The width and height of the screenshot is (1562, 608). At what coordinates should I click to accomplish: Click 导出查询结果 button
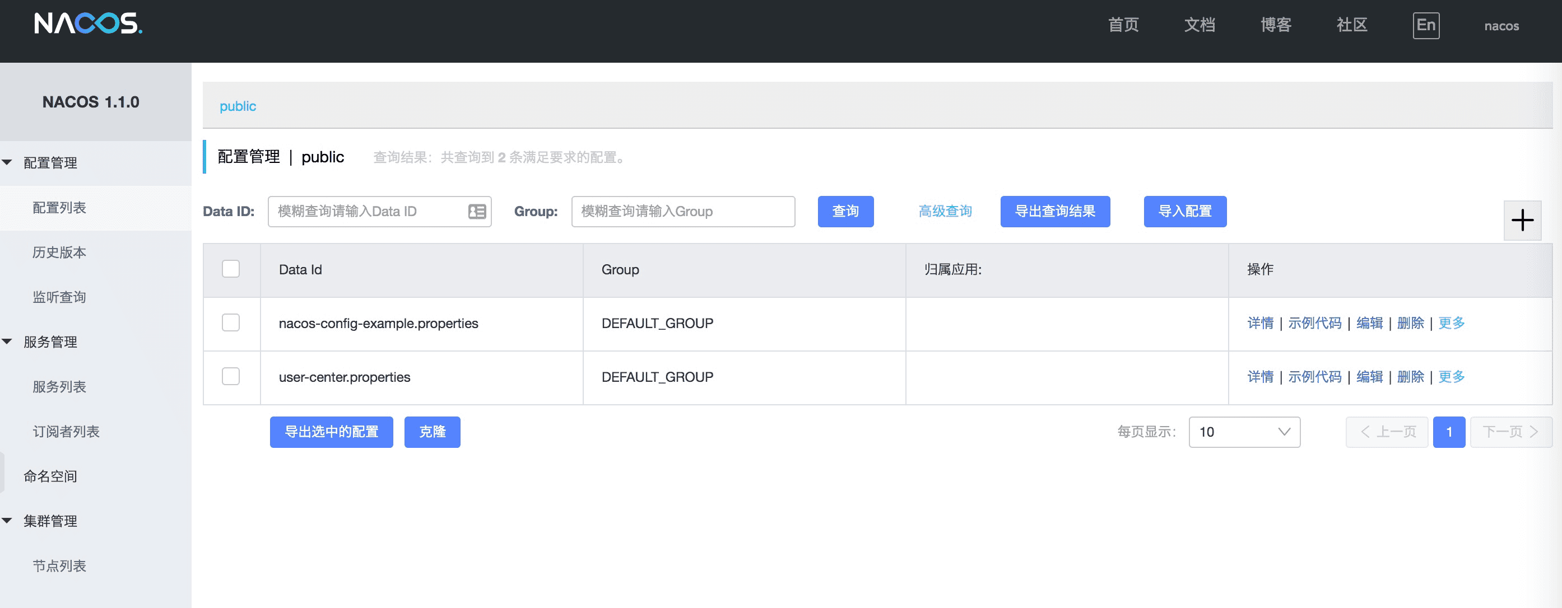point(1055,212)
